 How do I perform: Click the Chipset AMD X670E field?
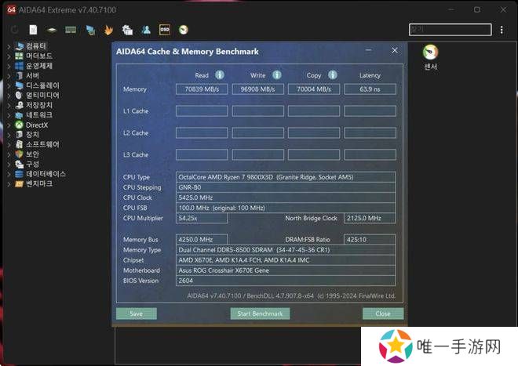pos(286,260)
